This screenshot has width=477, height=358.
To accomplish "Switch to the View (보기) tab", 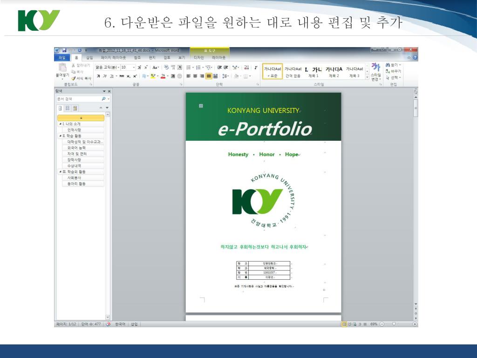I will (x=182, y=57).
